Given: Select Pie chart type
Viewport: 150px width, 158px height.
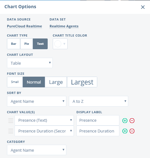Looking at the screenshot, I should tap(27, 44).
